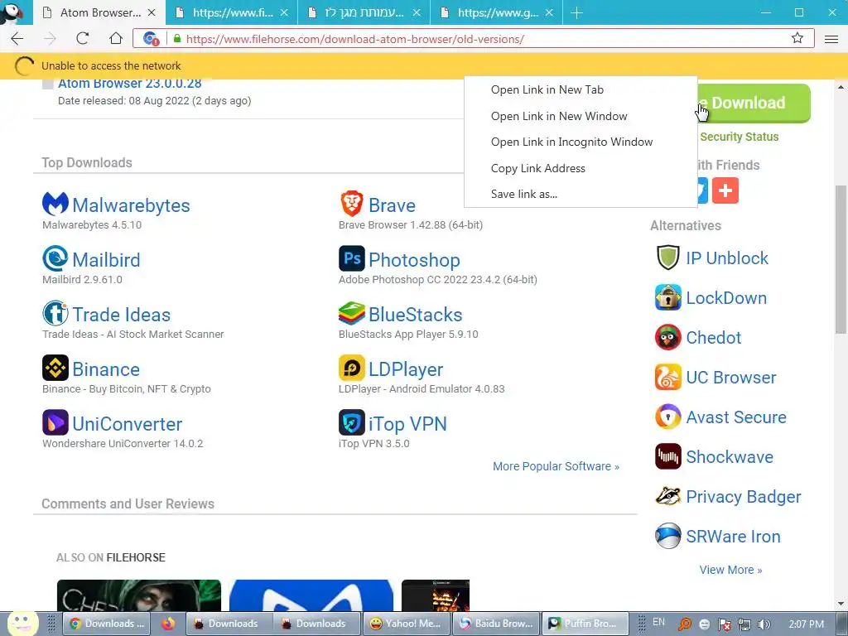Click the UC Browser squirrel icon
This screenshot has width=848, height=636.
(668, 377)
